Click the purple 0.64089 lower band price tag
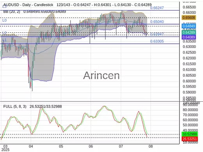Image resolution: width=203 pixels, height=152 pixels. [189, 37]
